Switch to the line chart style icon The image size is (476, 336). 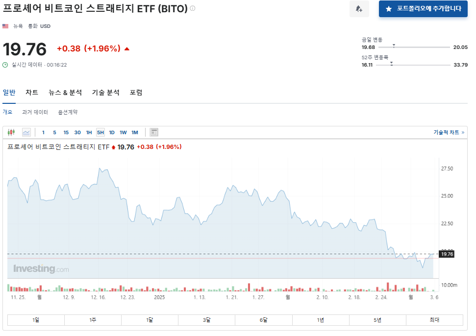tap(26, 132)
